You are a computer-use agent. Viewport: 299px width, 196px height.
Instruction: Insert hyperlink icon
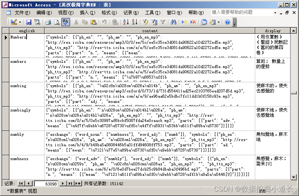pos(115,22)
